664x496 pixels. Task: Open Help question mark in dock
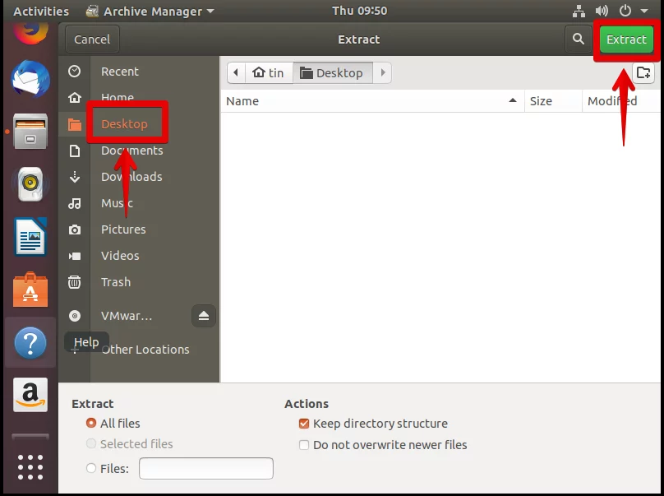[30, 343]
